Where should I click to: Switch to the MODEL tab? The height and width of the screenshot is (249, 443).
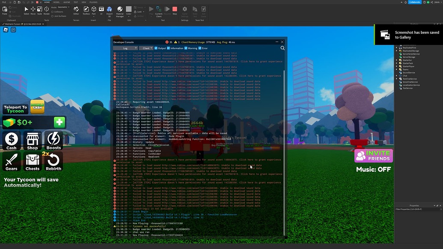click(56, 2)
